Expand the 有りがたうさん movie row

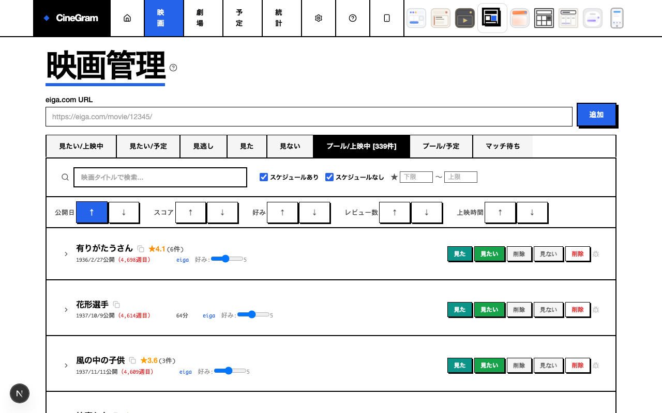point(66,254)
